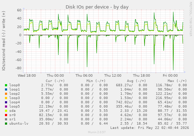Select the sr1 legend label
This screenshot has width=194, height=136.
click(x=12, y=119)
